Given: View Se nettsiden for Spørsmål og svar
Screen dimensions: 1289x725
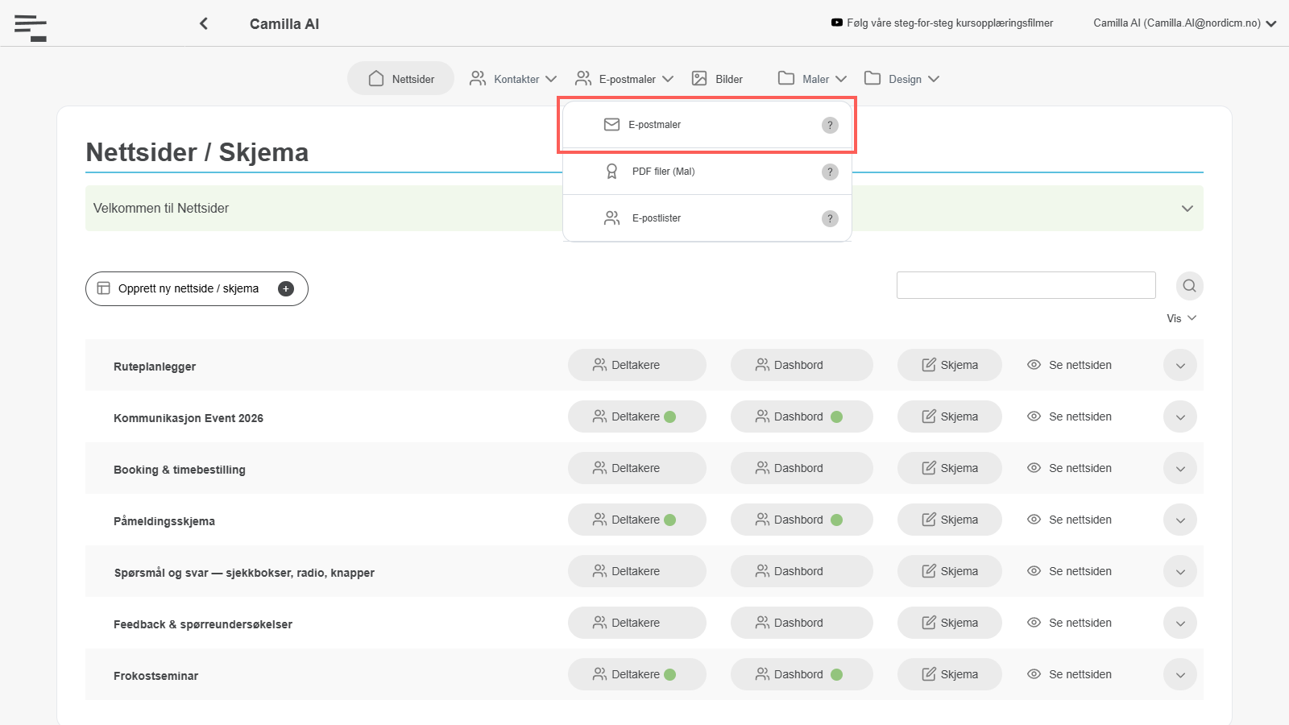Looking at the screenshot, I should pos(1069,571).
